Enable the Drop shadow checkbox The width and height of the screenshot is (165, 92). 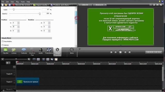[x=3, y=41]
